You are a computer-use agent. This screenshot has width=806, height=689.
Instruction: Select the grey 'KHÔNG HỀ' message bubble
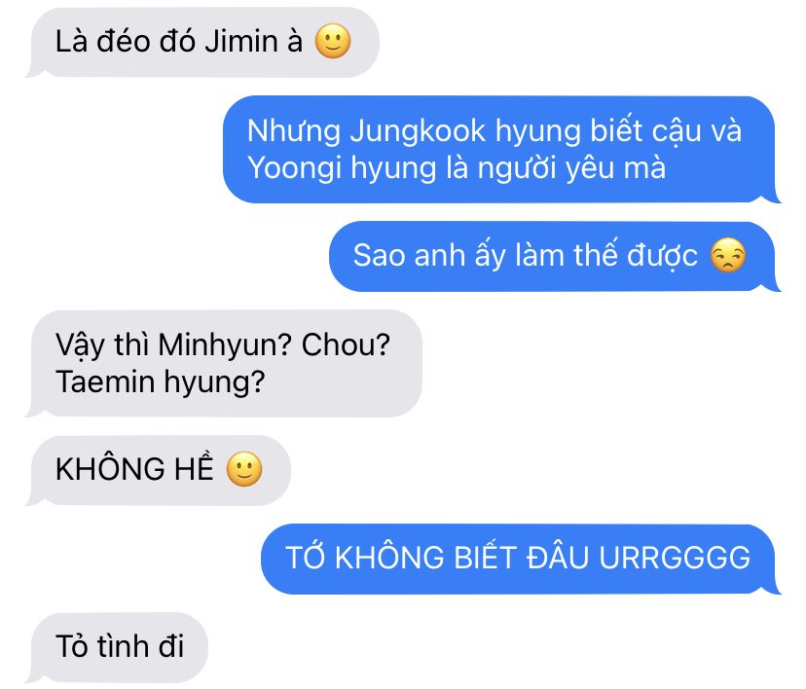[159, 470]
